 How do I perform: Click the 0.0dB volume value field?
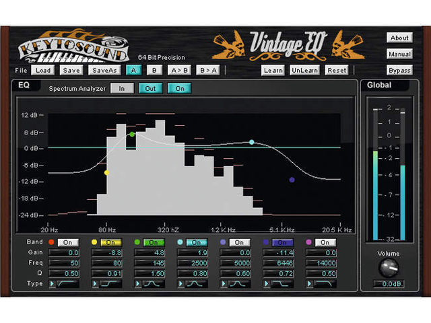pos(389,284)
